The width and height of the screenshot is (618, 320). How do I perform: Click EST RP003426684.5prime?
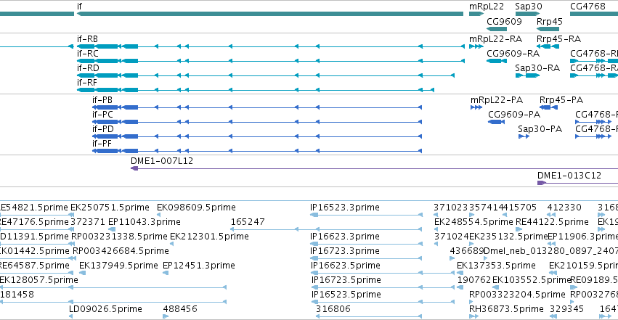click(121, 251)
